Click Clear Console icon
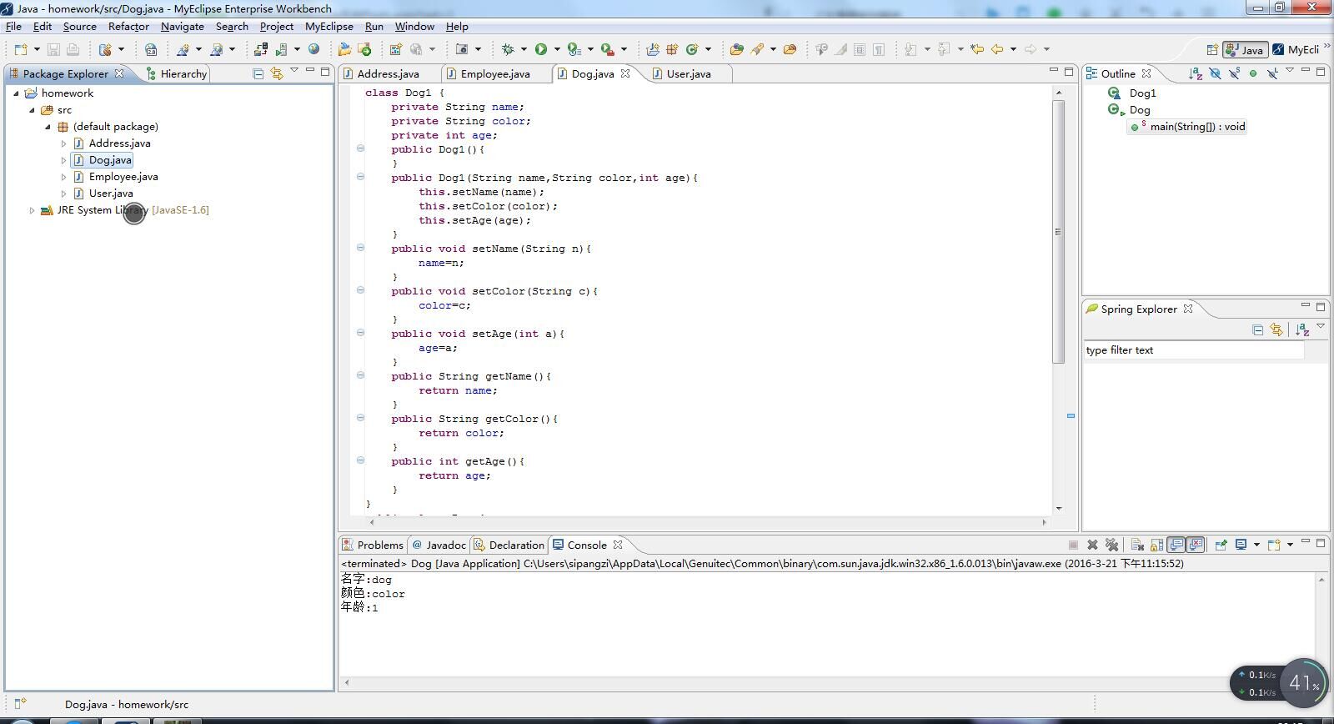Viewport: 1334px width, 724px height. point(1137,545)
